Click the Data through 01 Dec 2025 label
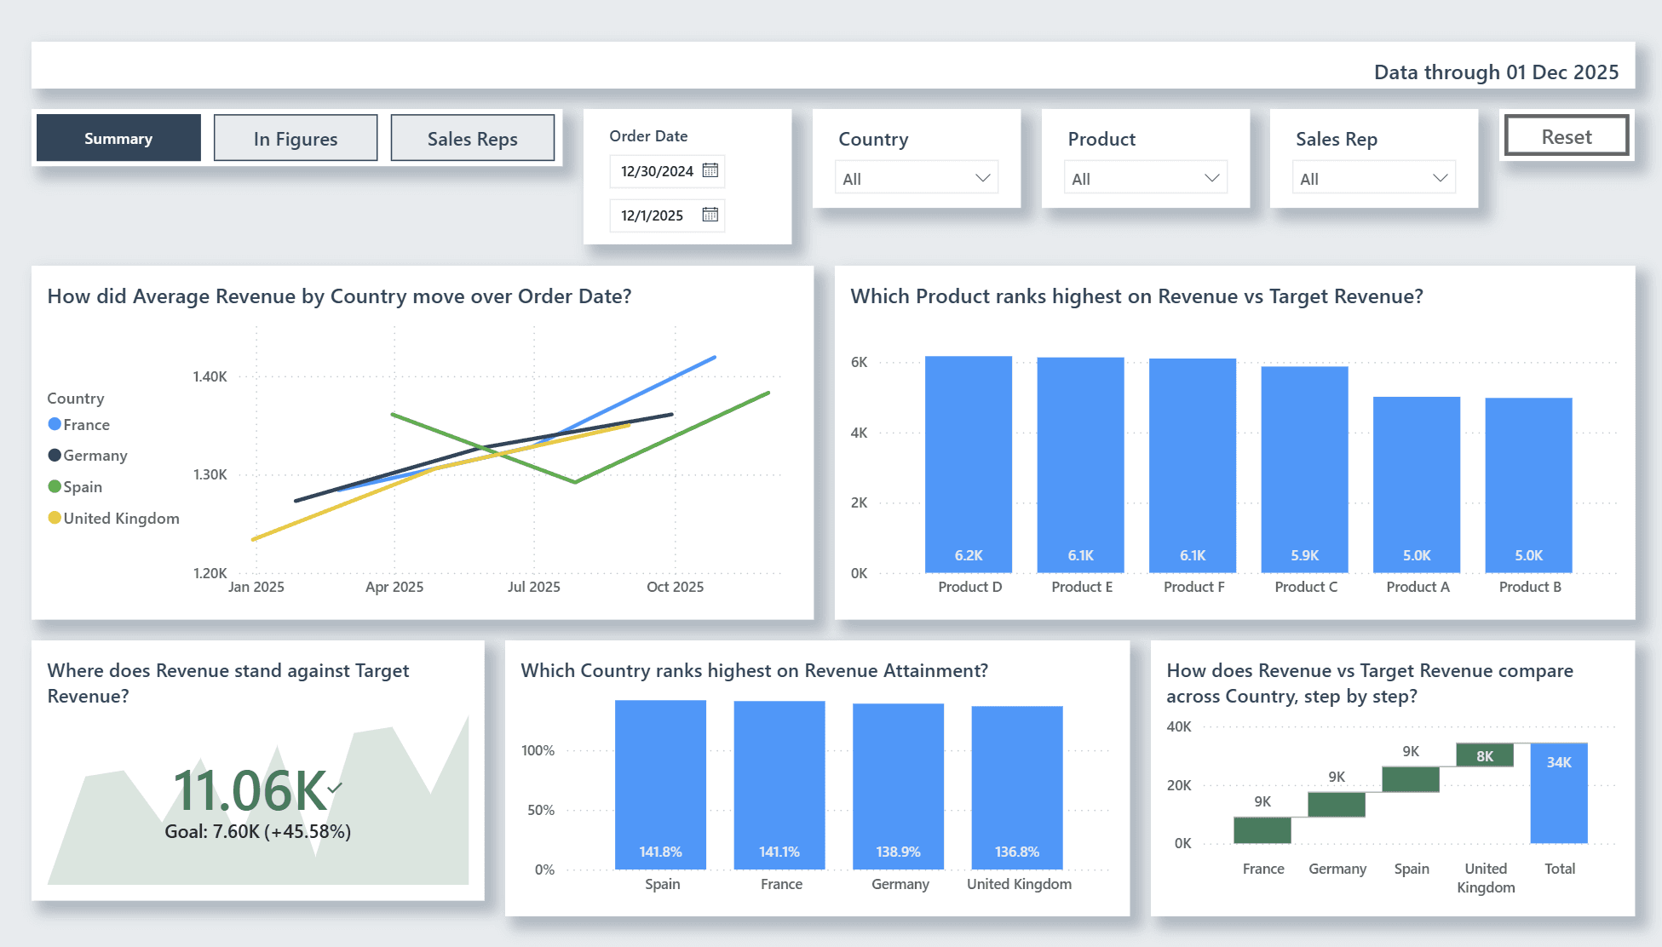 click(1496, 72)
